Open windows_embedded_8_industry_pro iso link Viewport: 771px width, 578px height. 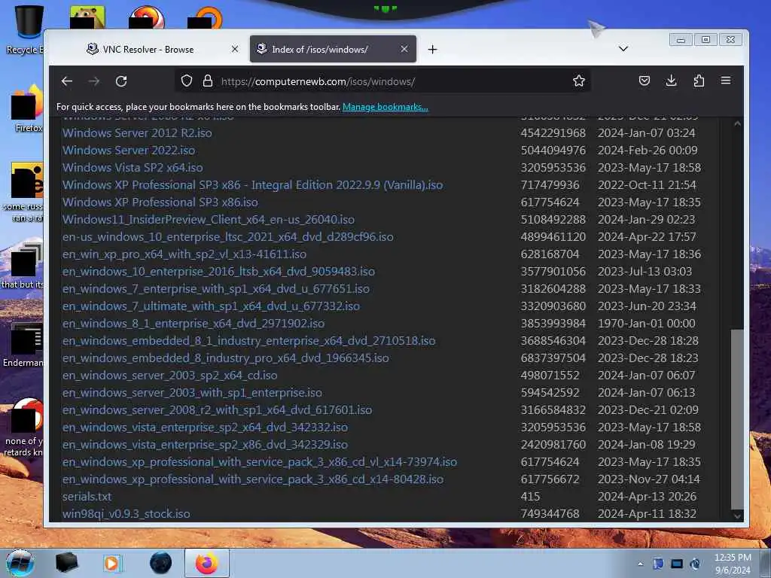(x=226, y=357)
